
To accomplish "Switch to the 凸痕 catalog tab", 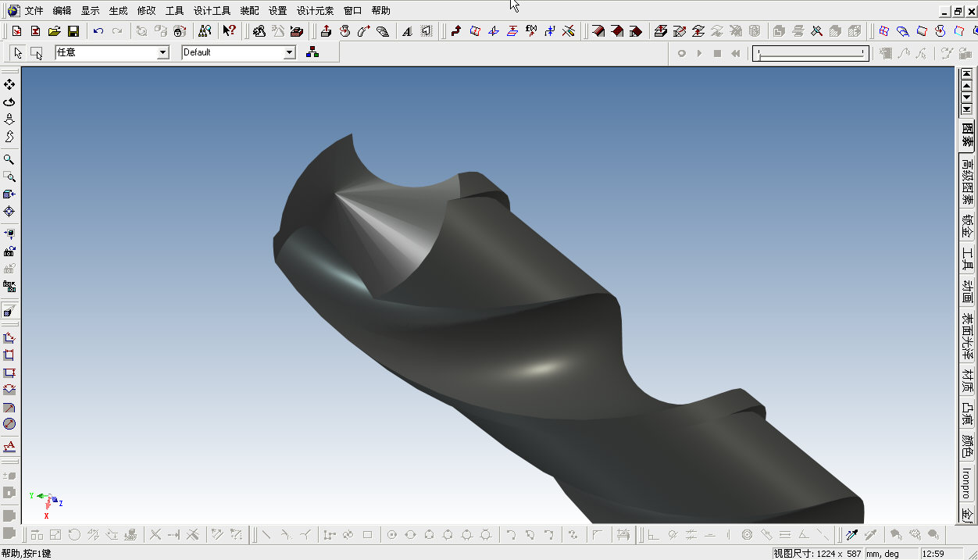I will coord(967,414).
